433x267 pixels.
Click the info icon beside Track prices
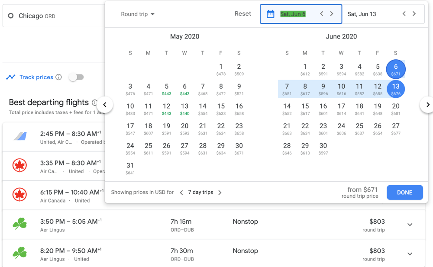pos(58,77)
